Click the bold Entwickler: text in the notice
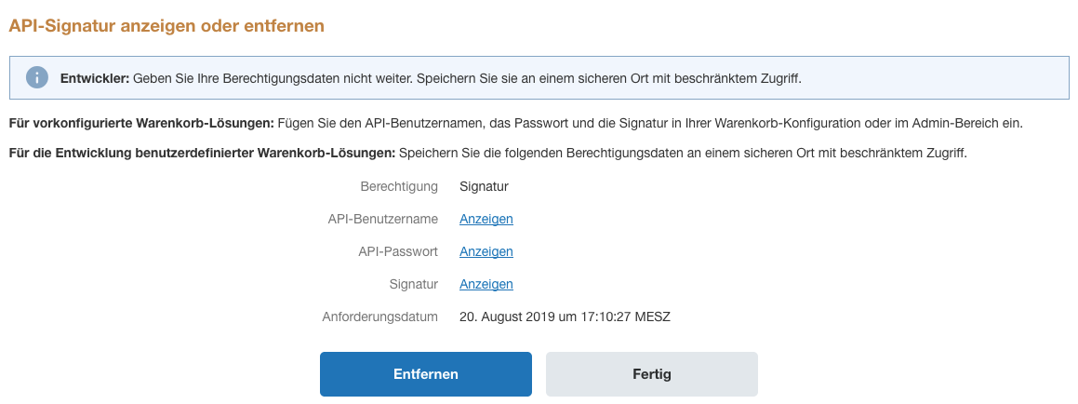 pos(95,78)
